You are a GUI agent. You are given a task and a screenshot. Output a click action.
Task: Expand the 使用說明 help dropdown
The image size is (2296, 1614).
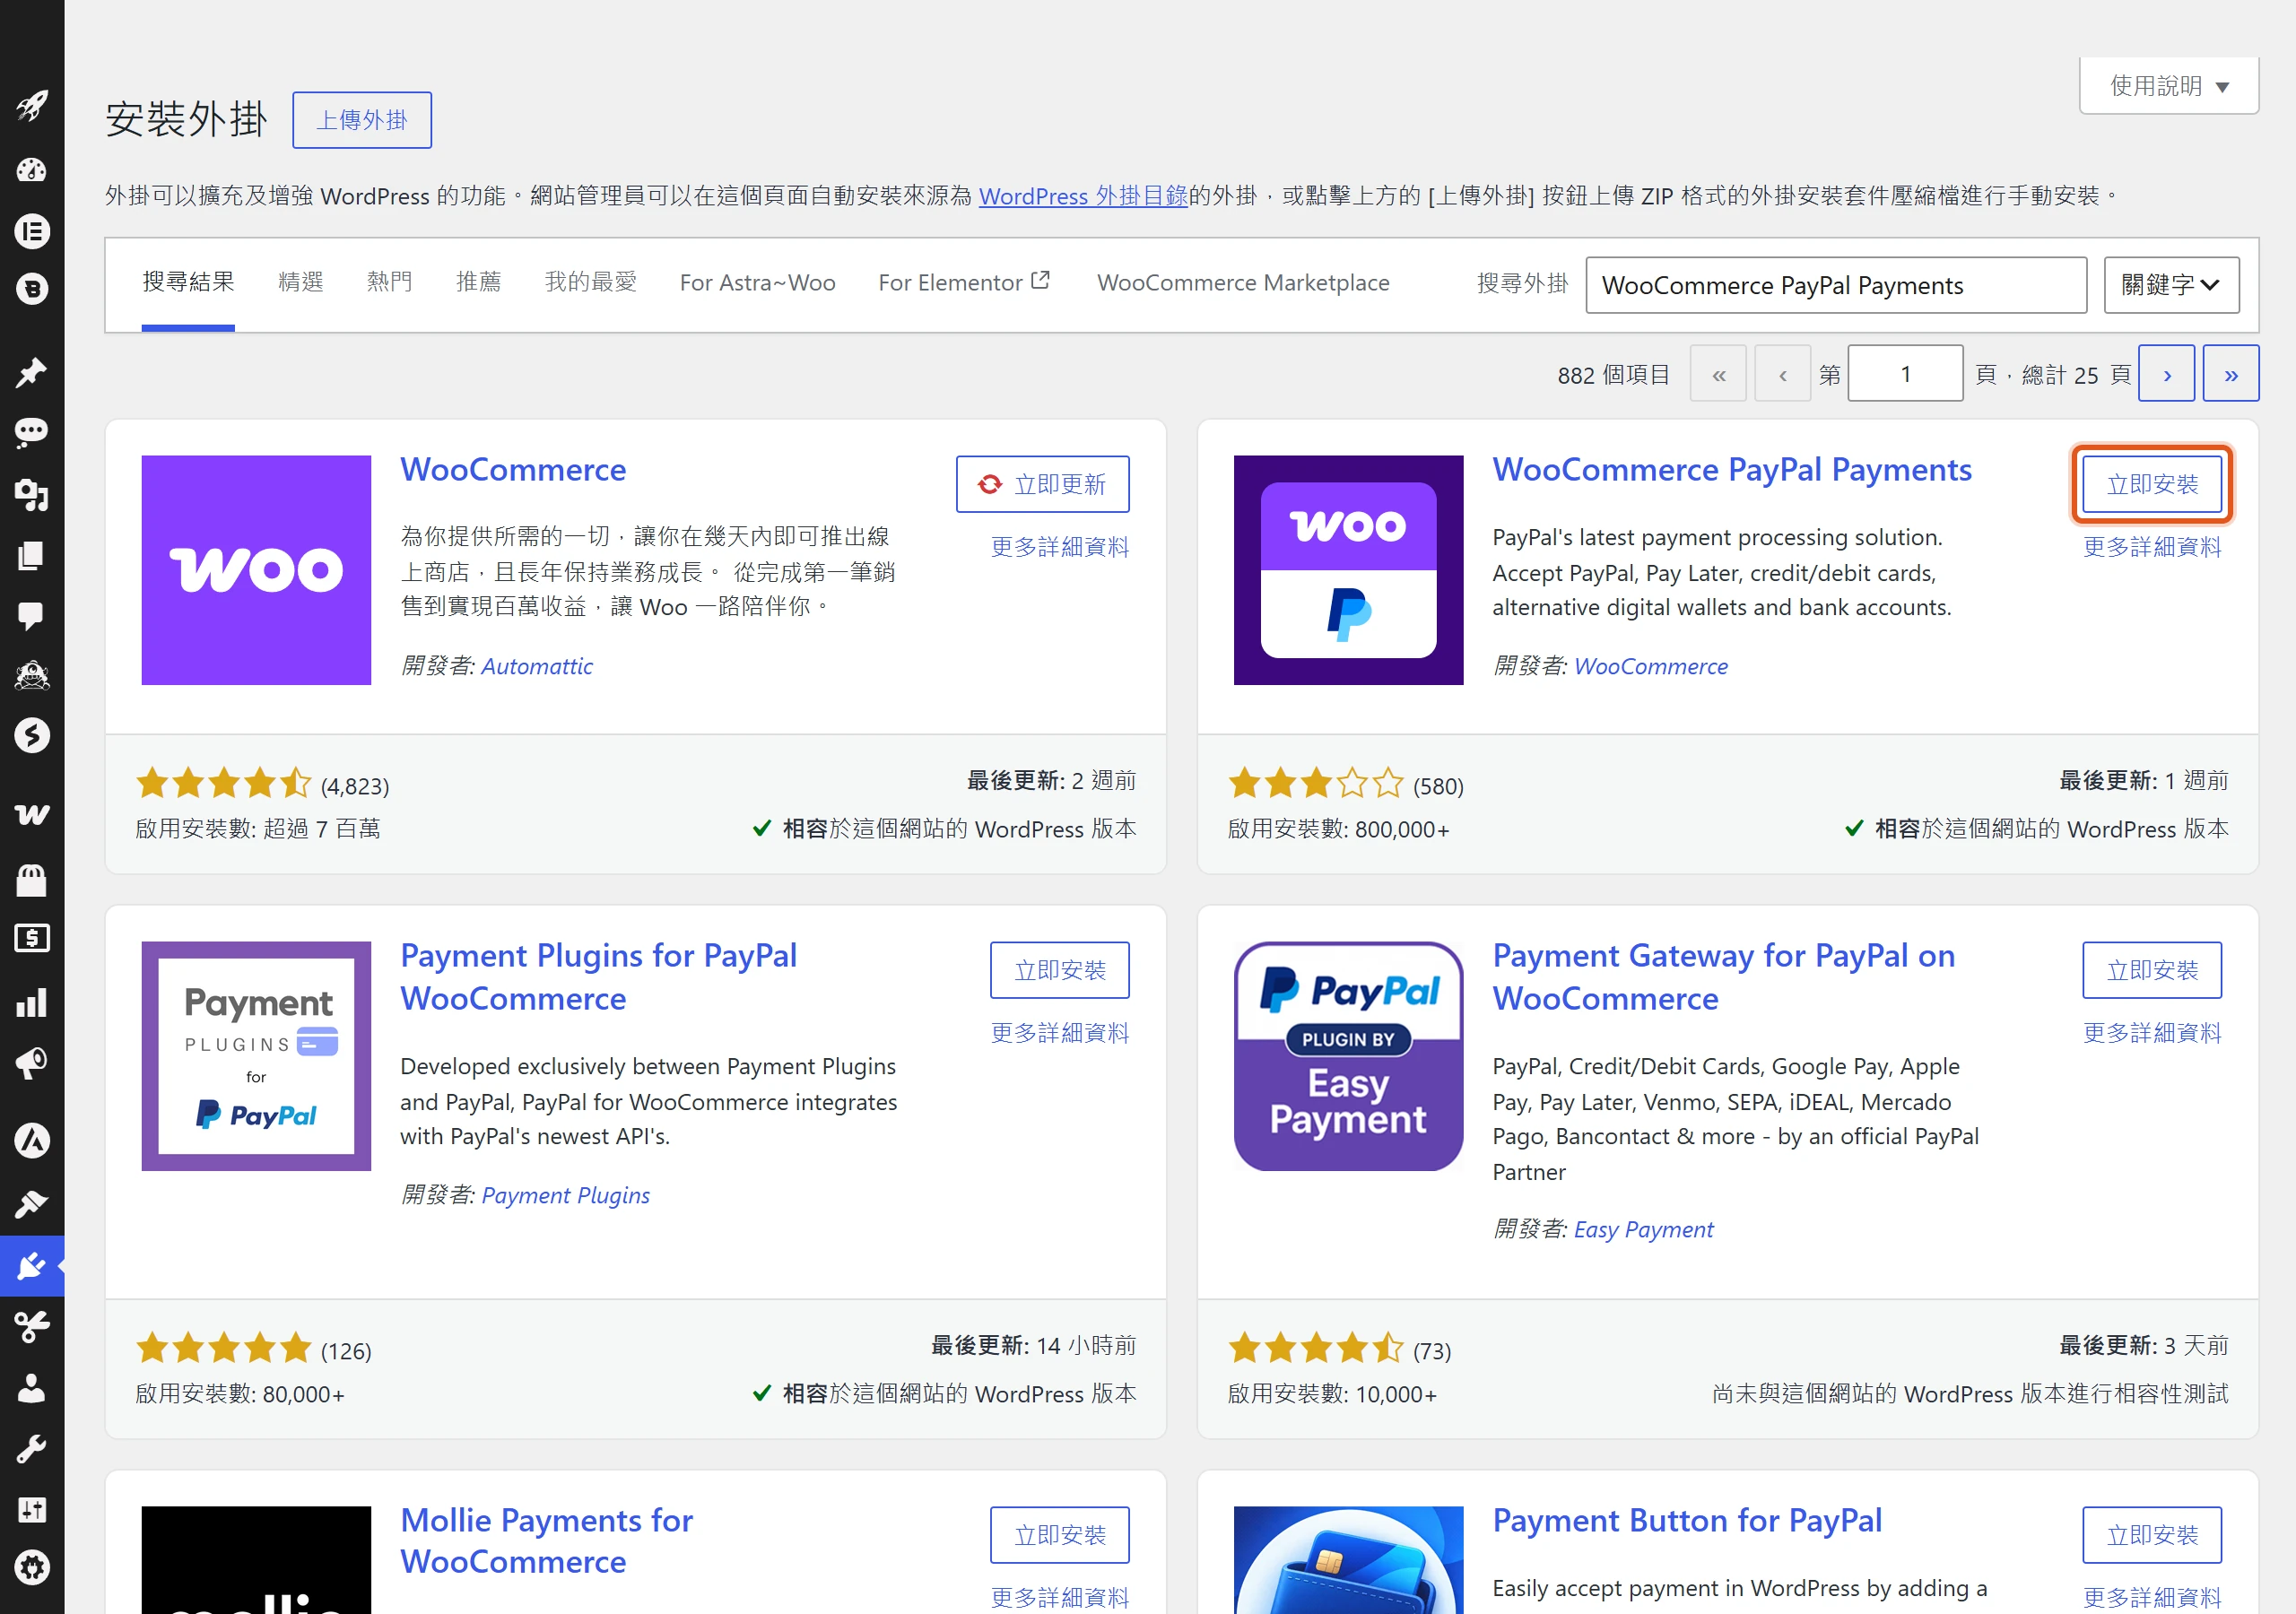tap(2168, 86)
